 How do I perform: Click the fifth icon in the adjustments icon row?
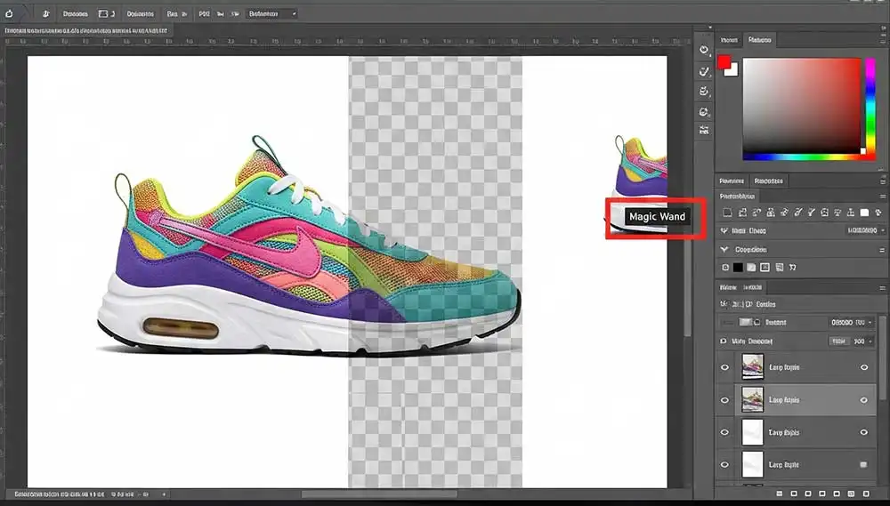[784, 213]
